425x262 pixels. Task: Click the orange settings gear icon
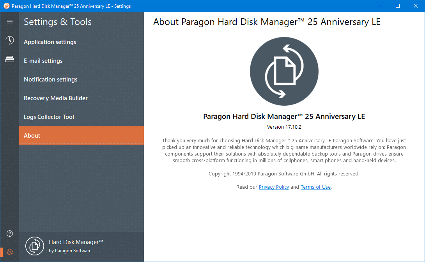point(10,252)
